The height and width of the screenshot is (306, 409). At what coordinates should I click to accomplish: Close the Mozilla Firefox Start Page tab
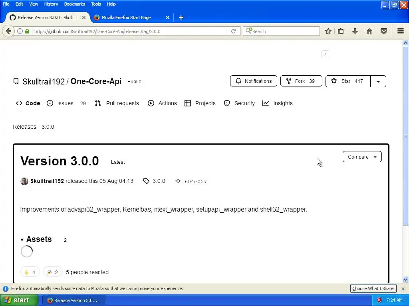coord(168,18)
